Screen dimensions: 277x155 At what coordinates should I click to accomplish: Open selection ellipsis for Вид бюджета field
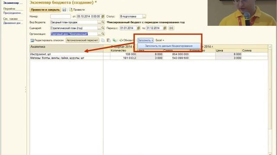pyautogui.click(x=100, y=22)
